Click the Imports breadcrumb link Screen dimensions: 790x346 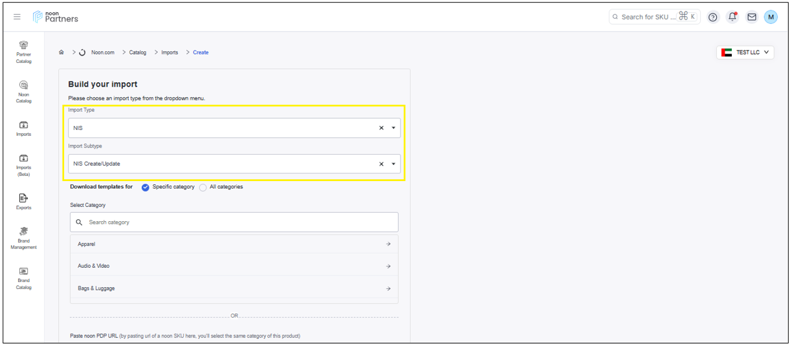pyautogui.click(x=170, y=52)
